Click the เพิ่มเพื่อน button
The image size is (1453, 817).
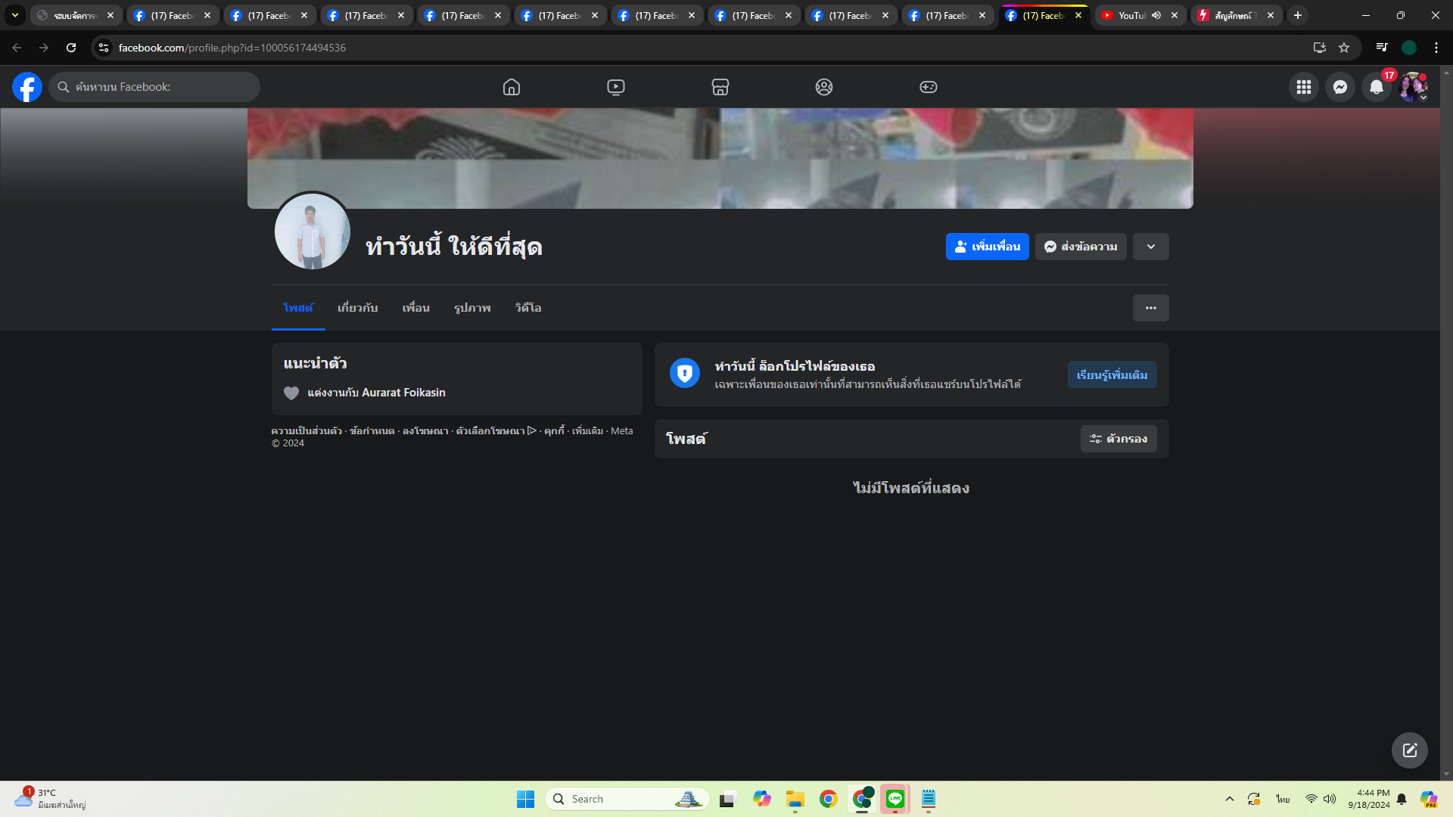click(987, 247)
